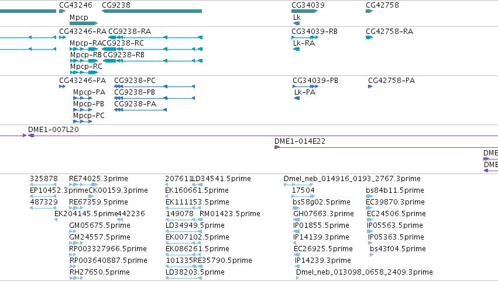Select EST feature 325878
Viewport: 498px width, 281px height.
pos(44,179)
